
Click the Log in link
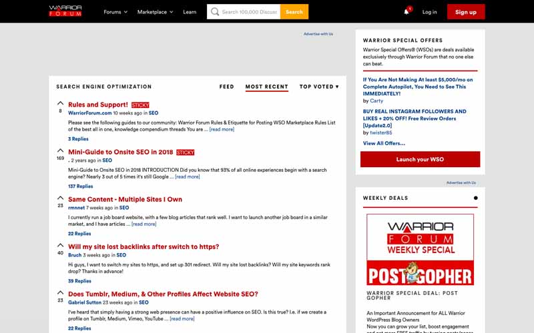click(429, 12)
